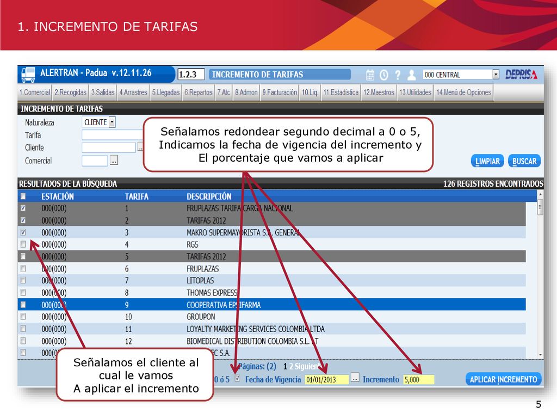This screenshot has width=557, height=418.
Task: Click the Comercial input field
Action: click(x=95, y=161)
